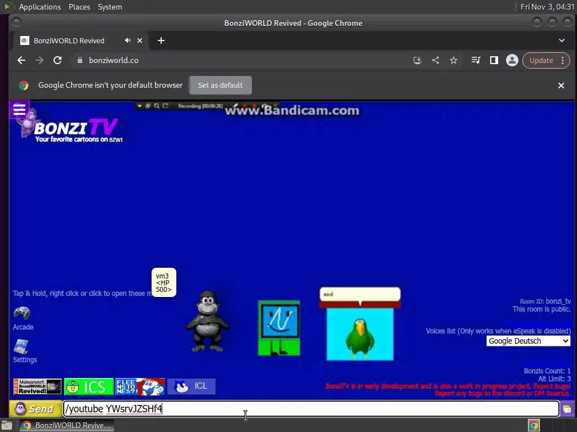Click the black gorilla Bonzi character
This screenshot has height=432, width=577.
(x=208, y=322)
